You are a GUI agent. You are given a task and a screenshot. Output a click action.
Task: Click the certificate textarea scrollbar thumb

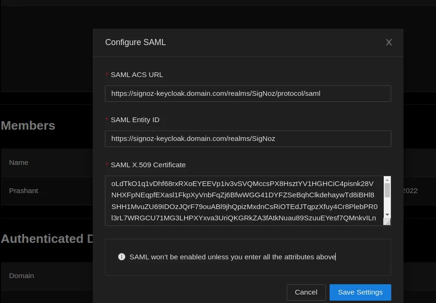coord(387,190)
